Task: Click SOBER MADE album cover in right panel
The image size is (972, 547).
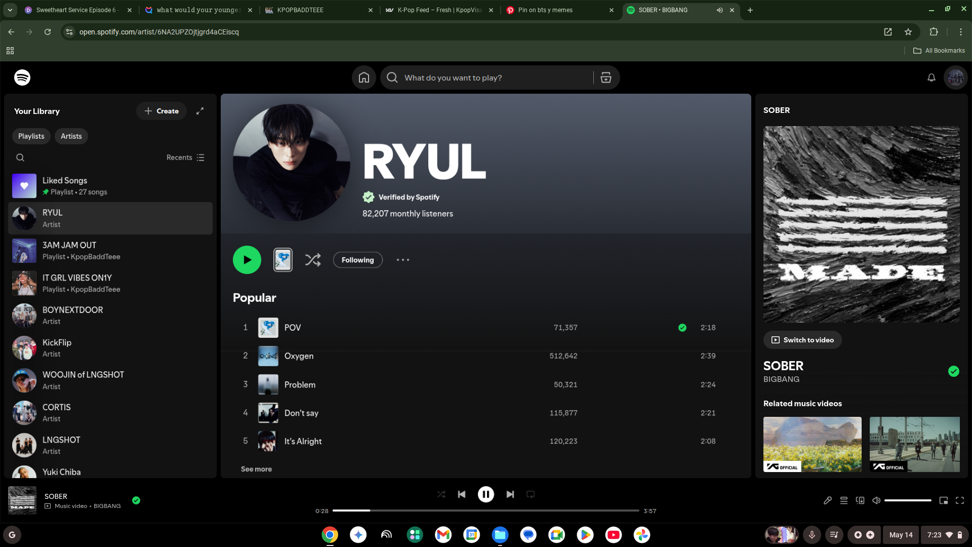Action: click(862, 224)
